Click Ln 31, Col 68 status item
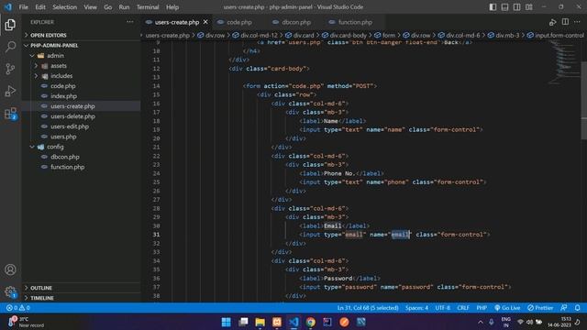 368,308
